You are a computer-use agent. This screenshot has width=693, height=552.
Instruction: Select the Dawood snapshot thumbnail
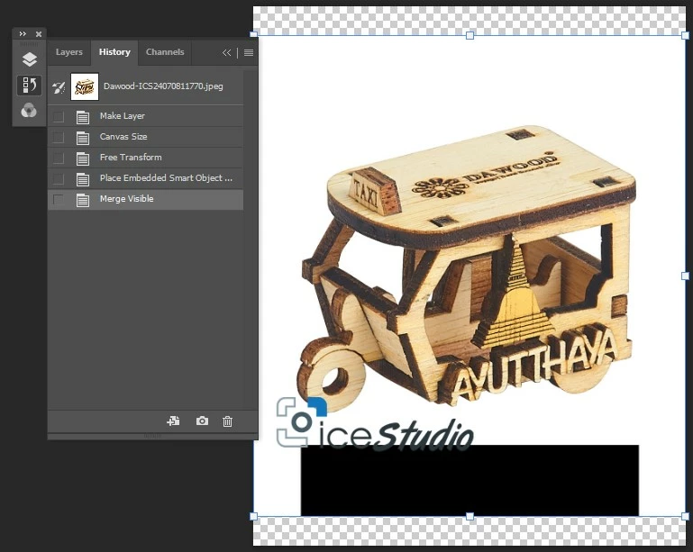pyautogui.click(x=85, y=86)
